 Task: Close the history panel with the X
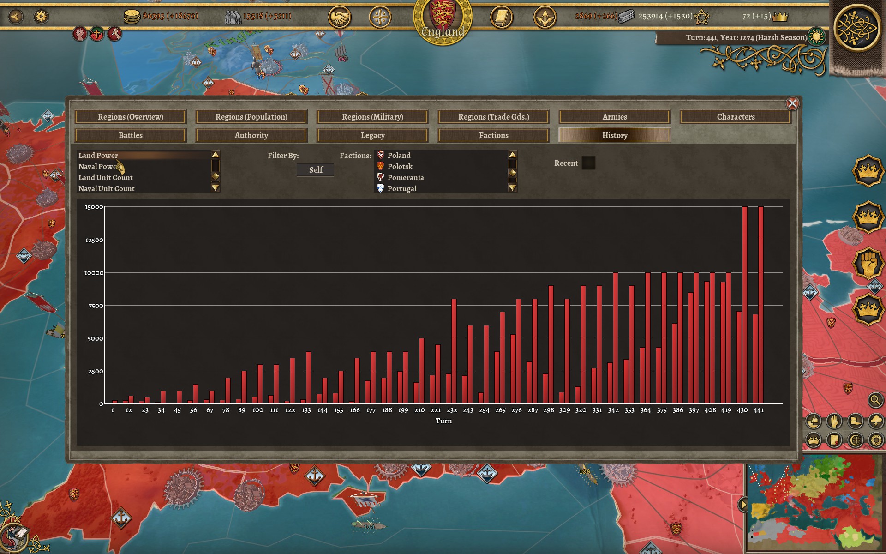click(792, 103)
